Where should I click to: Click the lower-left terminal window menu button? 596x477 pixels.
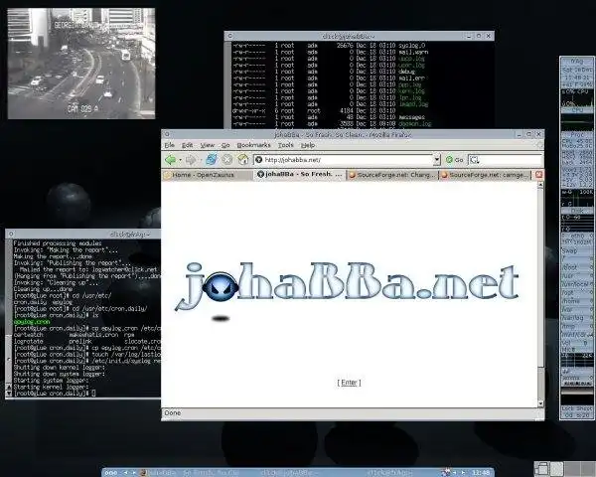point(11,234)
